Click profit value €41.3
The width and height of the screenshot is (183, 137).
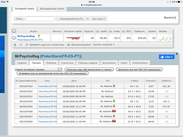166,102
